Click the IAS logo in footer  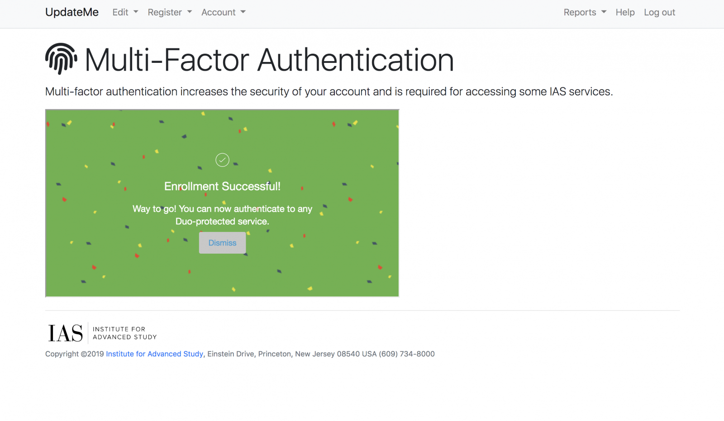click(66, 333)
